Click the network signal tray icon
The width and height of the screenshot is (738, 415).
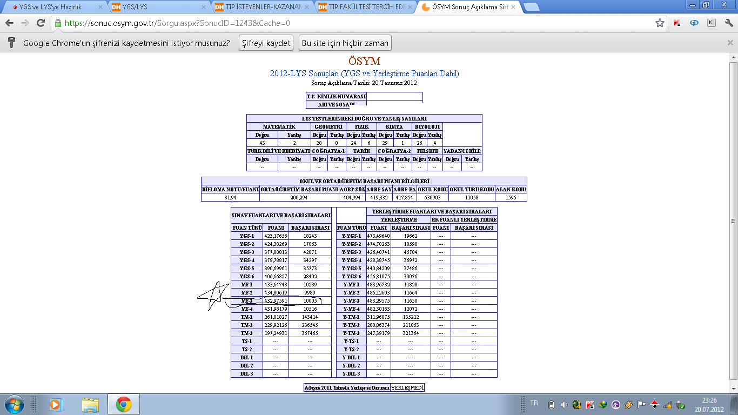point(668,404)
